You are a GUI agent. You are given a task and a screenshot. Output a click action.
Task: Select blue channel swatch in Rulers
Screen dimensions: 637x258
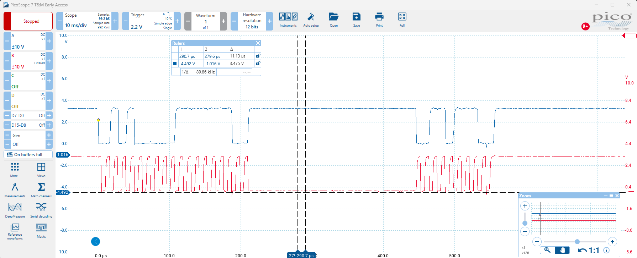175,64
